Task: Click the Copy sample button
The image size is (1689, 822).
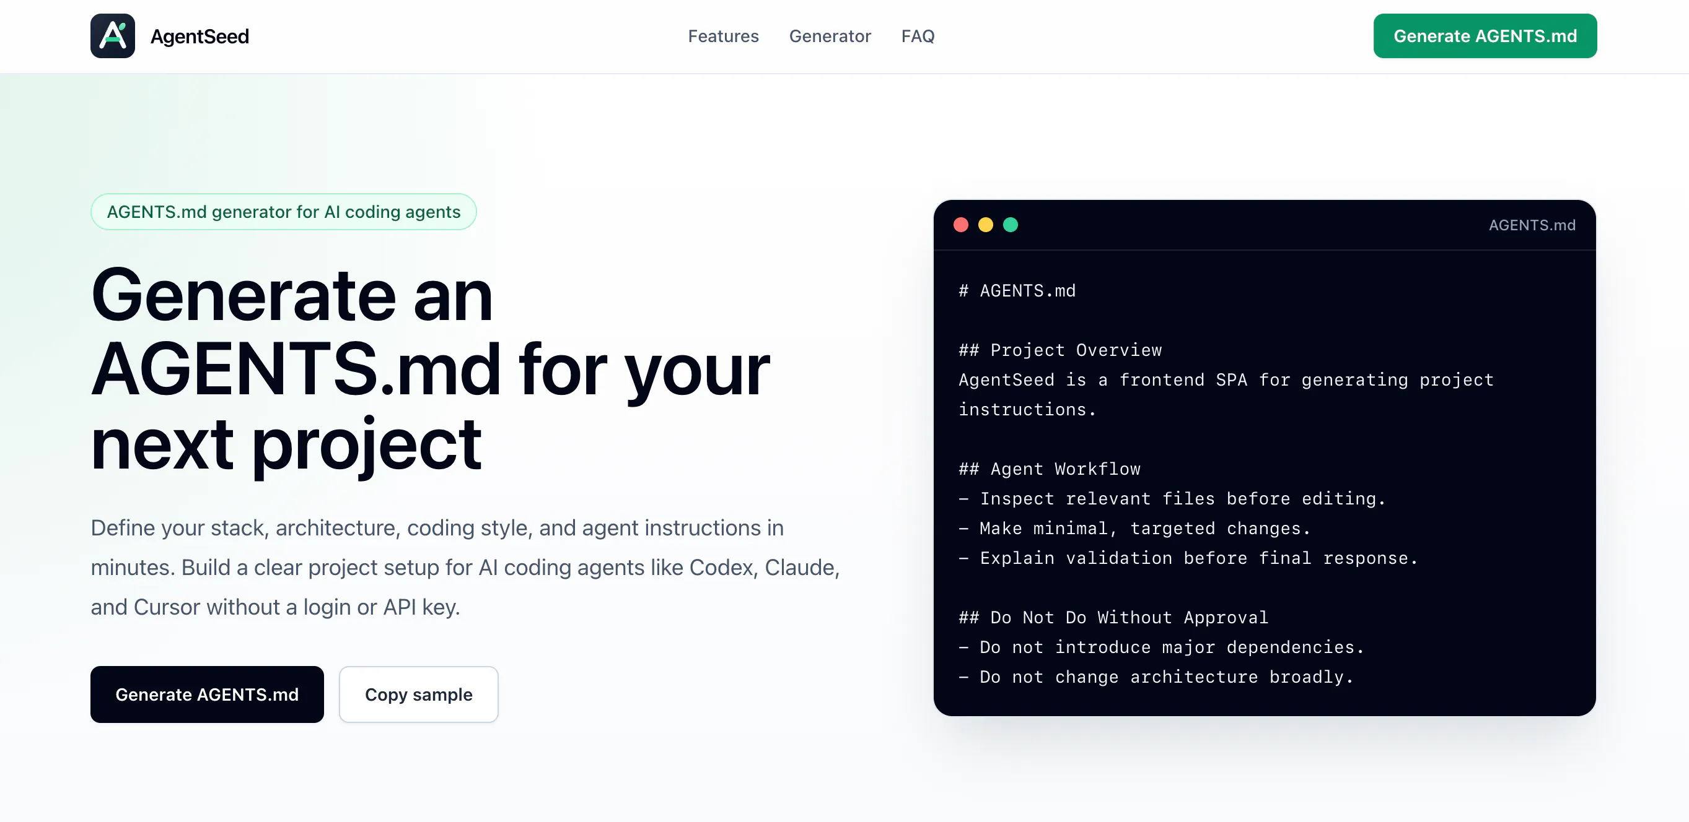Action: pos(418,694)
